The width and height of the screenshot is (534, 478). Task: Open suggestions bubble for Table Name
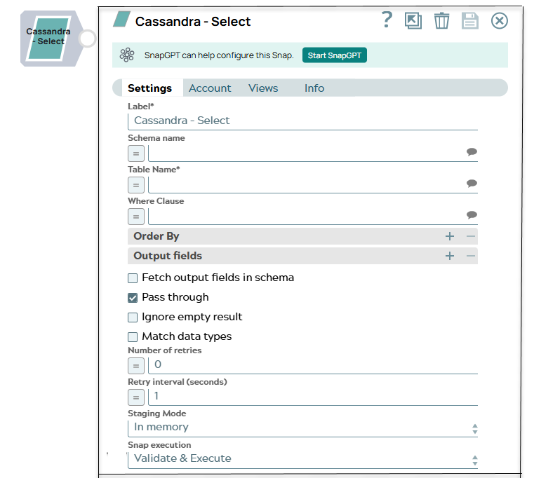click(x=472, y=184)
